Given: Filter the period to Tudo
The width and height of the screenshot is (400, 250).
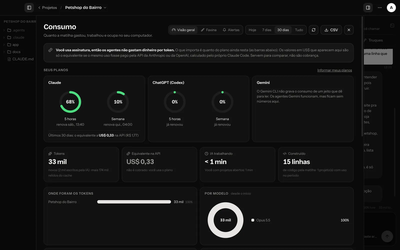Looking at the screenshot, I should click(x=299, y=30).
